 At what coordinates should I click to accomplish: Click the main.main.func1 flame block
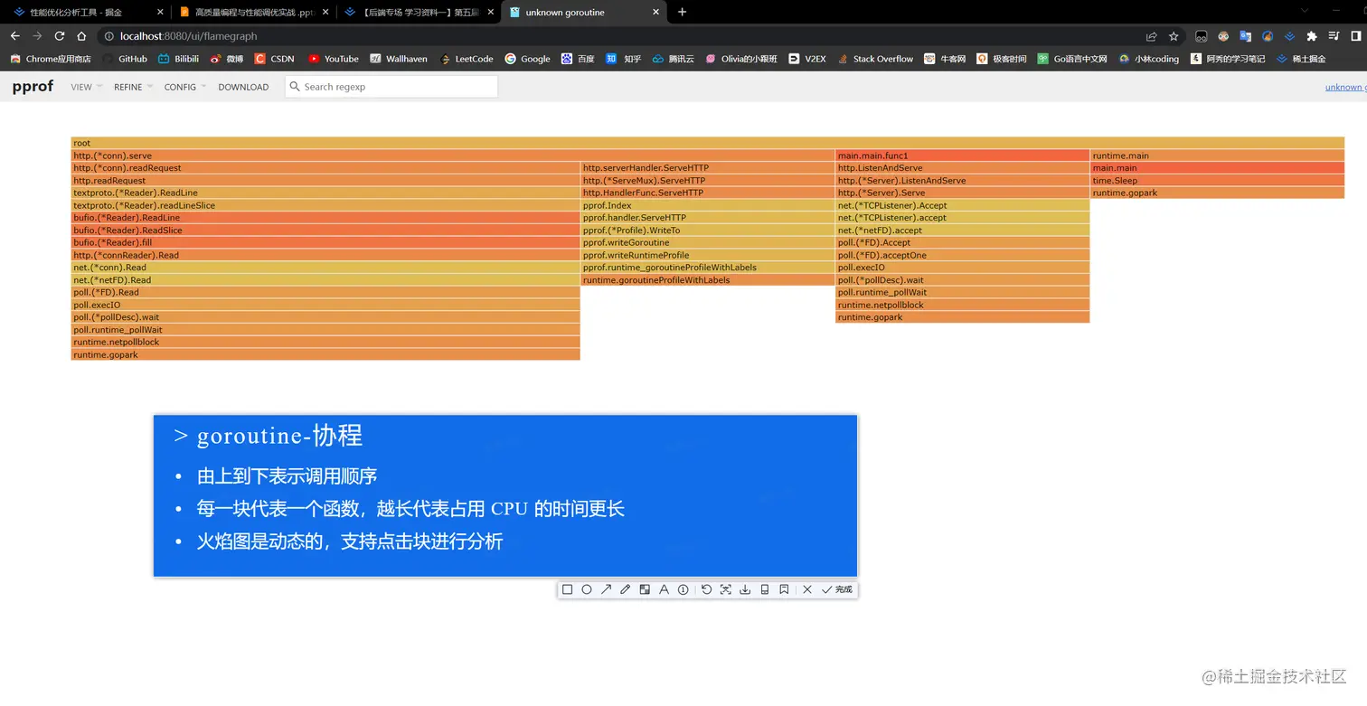point(963,155)
